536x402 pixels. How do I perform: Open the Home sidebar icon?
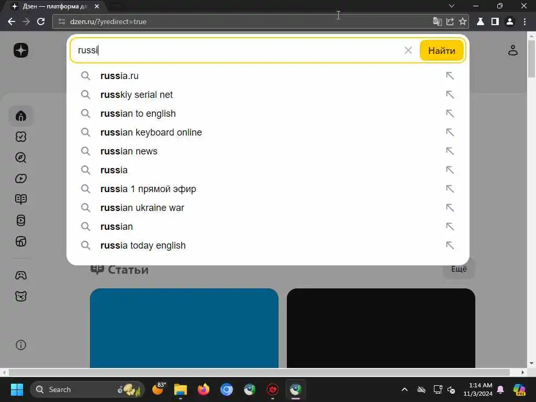click(21, 116)
